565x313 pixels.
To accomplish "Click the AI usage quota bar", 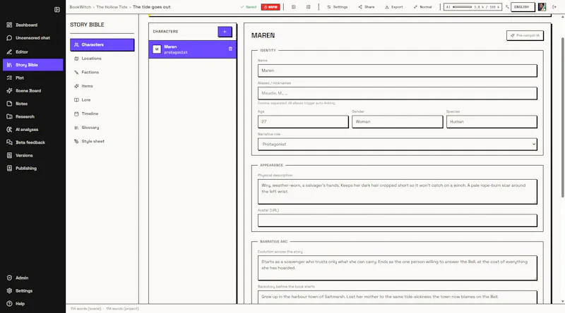I will [472, 7].
